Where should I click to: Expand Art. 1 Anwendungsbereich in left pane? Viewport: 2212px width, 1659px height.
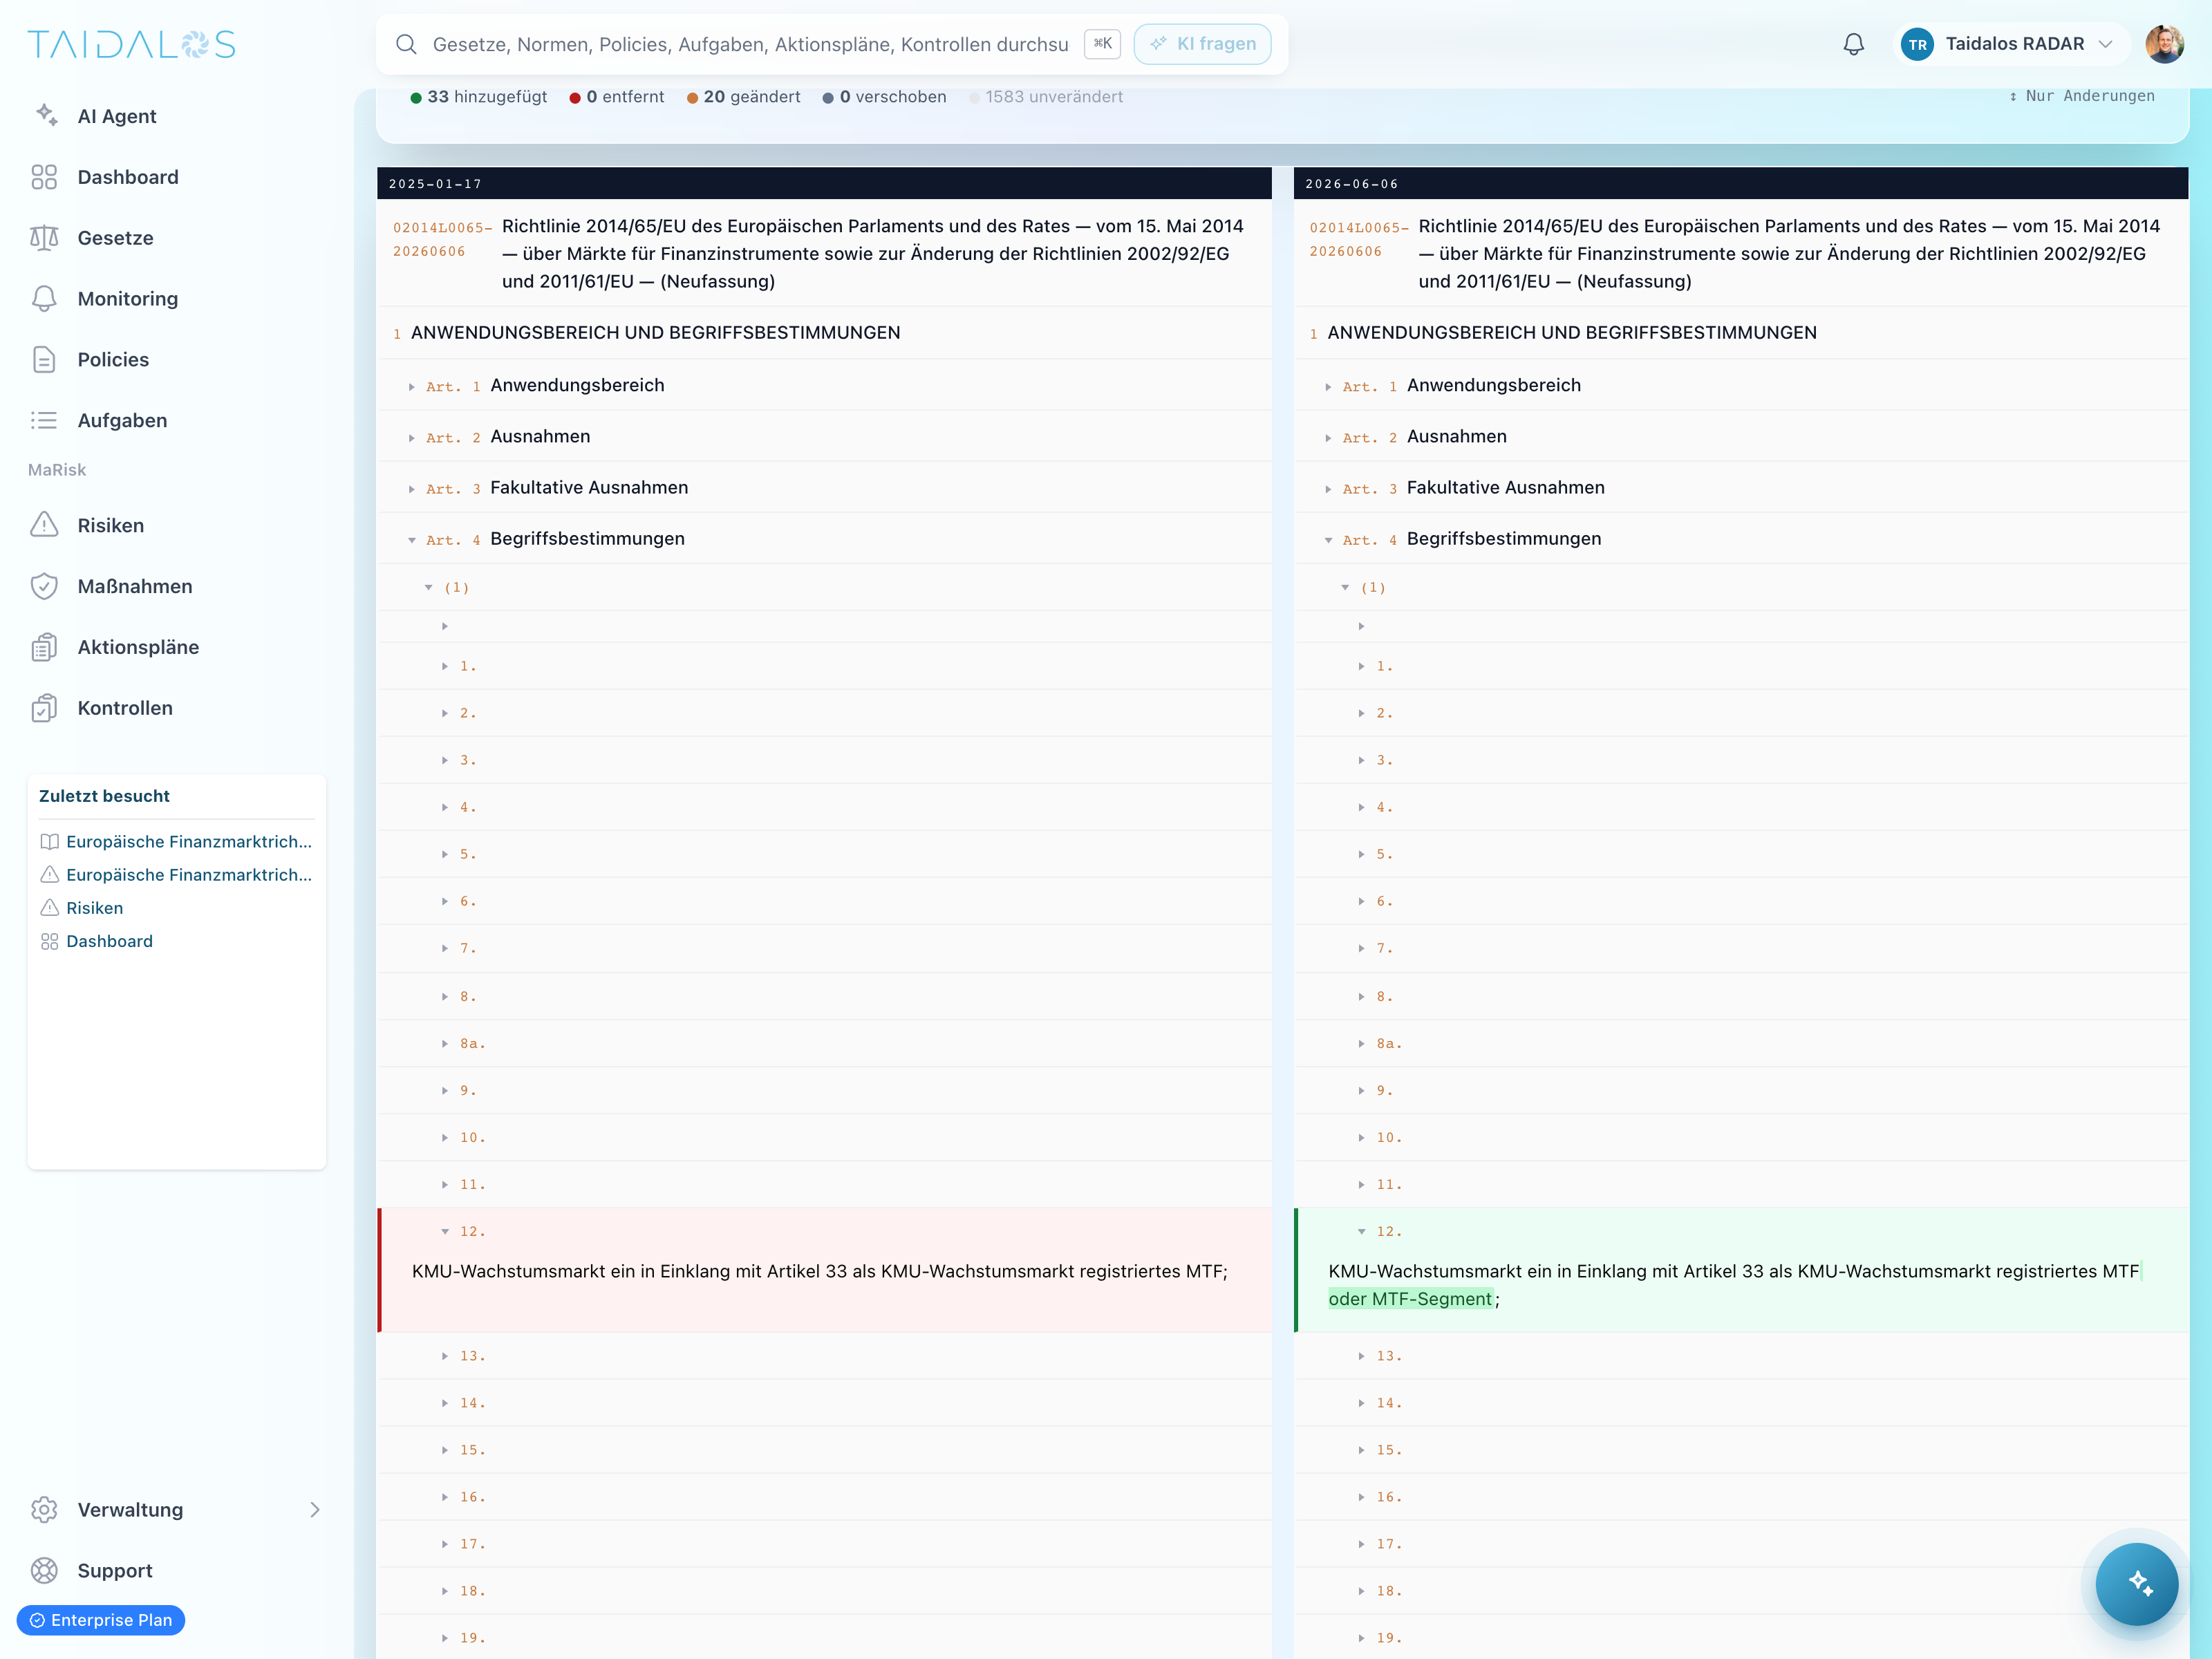tap(411, 387)
